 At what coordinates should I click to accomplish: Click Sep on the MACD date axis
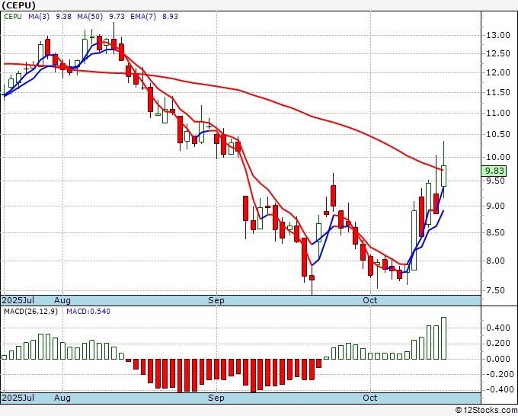(x=216, y=398)
